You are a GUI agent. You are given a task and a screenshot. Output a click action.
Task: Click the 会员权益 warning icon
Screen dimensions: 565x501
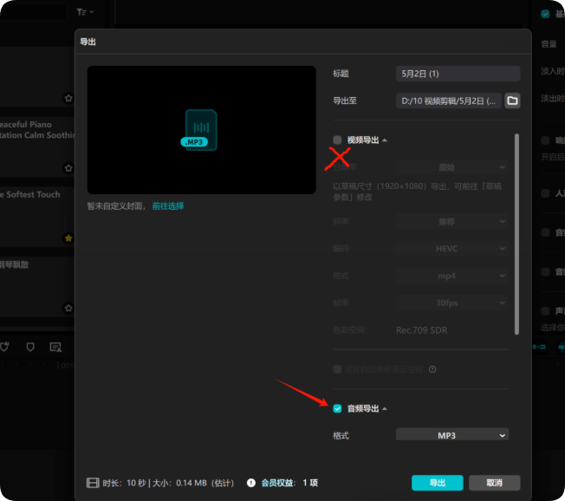tap(251, 483)
